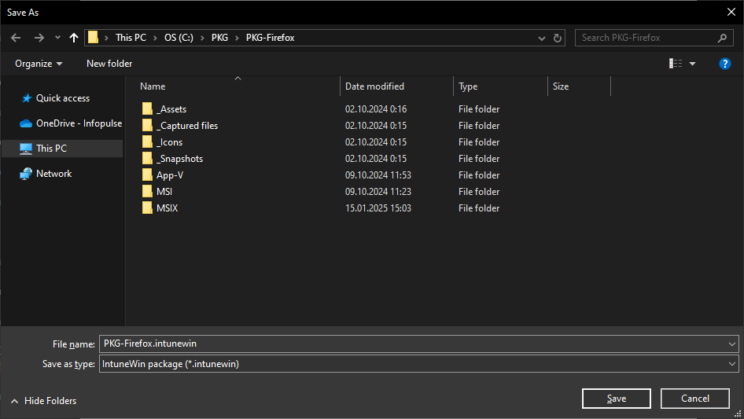Screen dimensions: 744x419
Task: Click the Network globe icon
Action: click(x=26, y=174)
